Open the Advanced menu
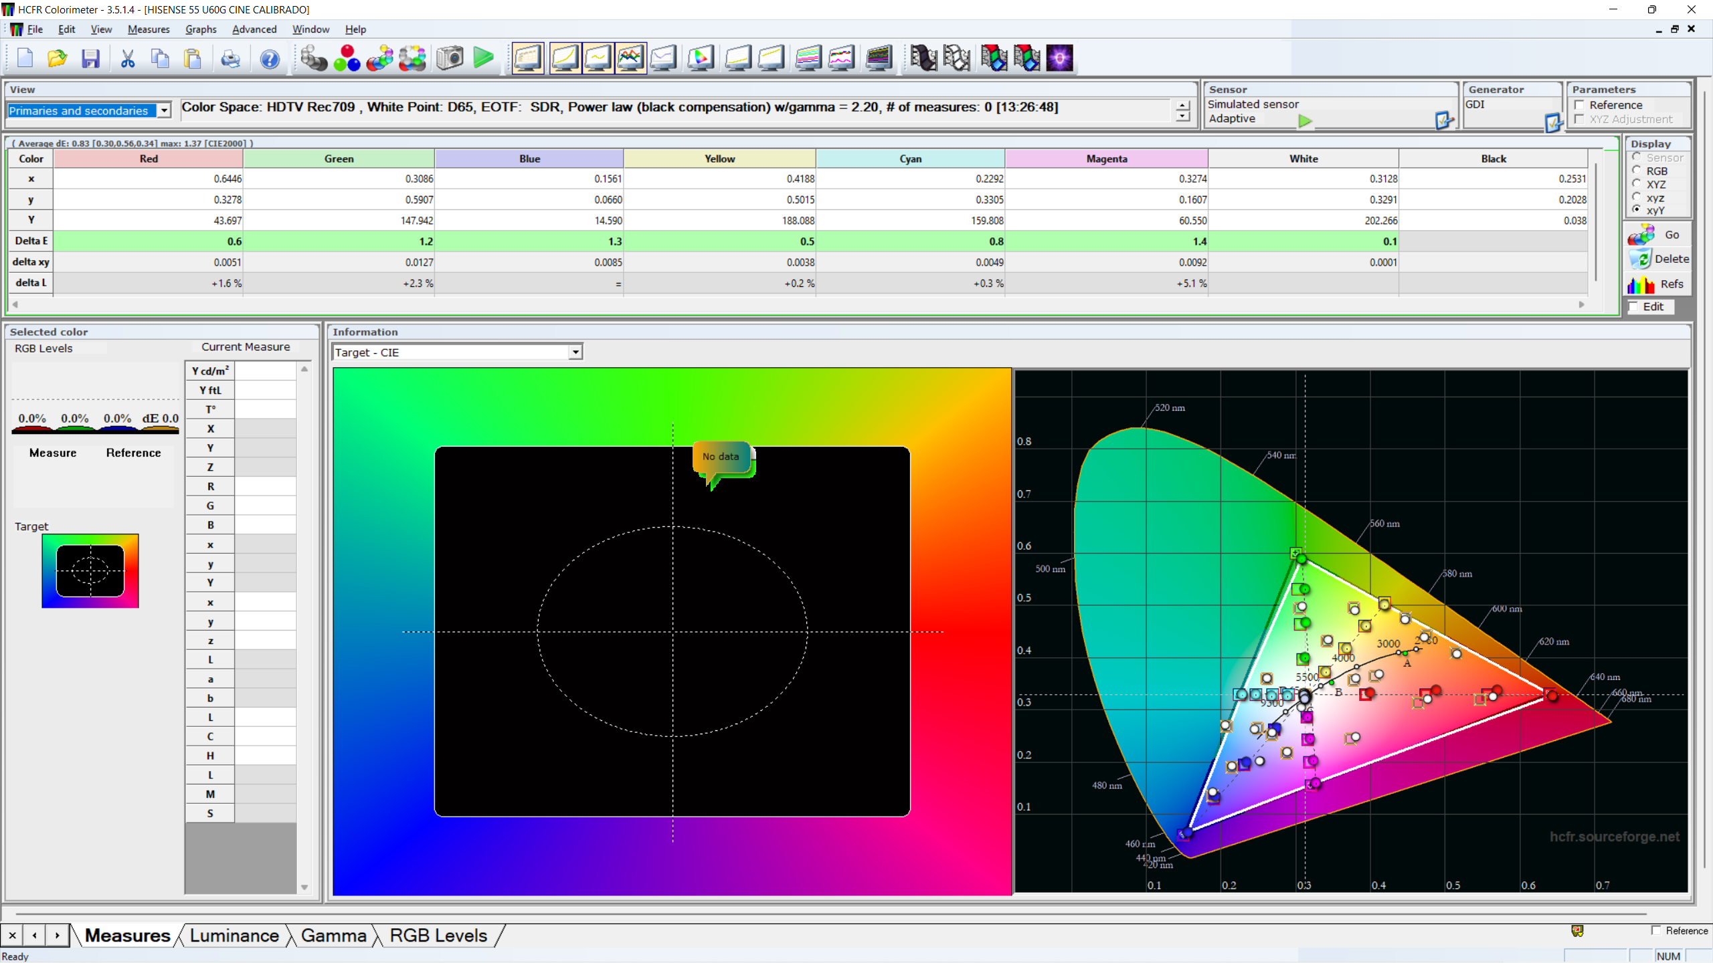This screenshot has width=1713, height=963. [x=254, y=29]
